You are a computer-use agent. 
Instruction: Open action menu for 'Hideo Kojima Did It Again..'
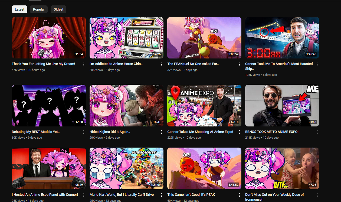(x=162, y=132)
